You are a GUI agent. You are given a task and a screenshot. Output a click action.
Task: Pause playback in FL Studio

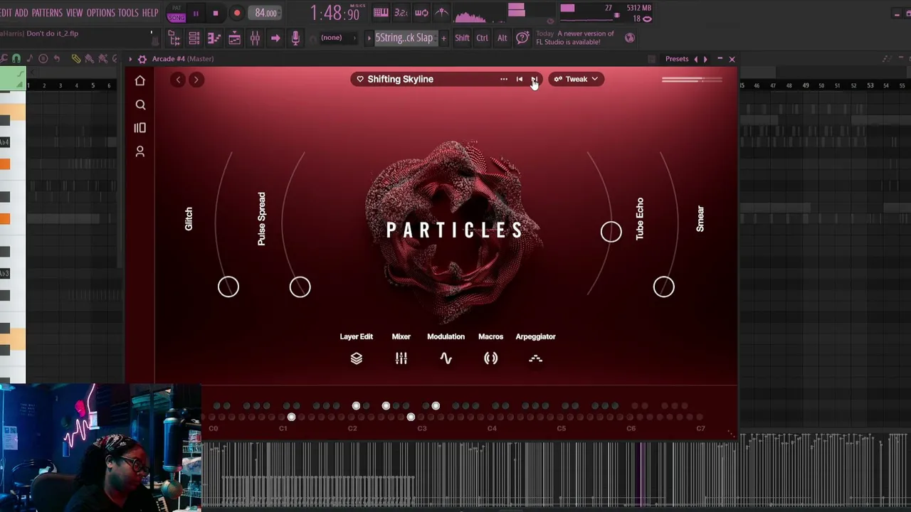196,14
